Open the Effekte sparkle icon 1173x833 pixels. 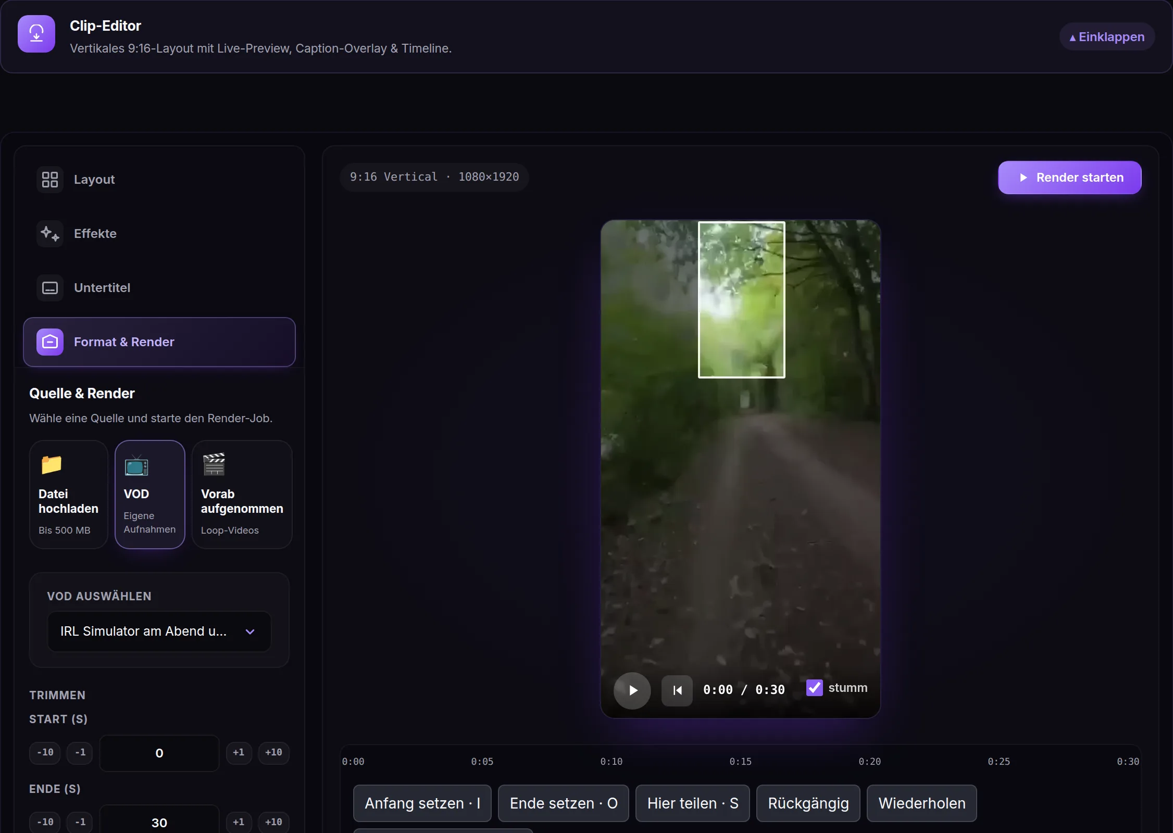(50, 234)
